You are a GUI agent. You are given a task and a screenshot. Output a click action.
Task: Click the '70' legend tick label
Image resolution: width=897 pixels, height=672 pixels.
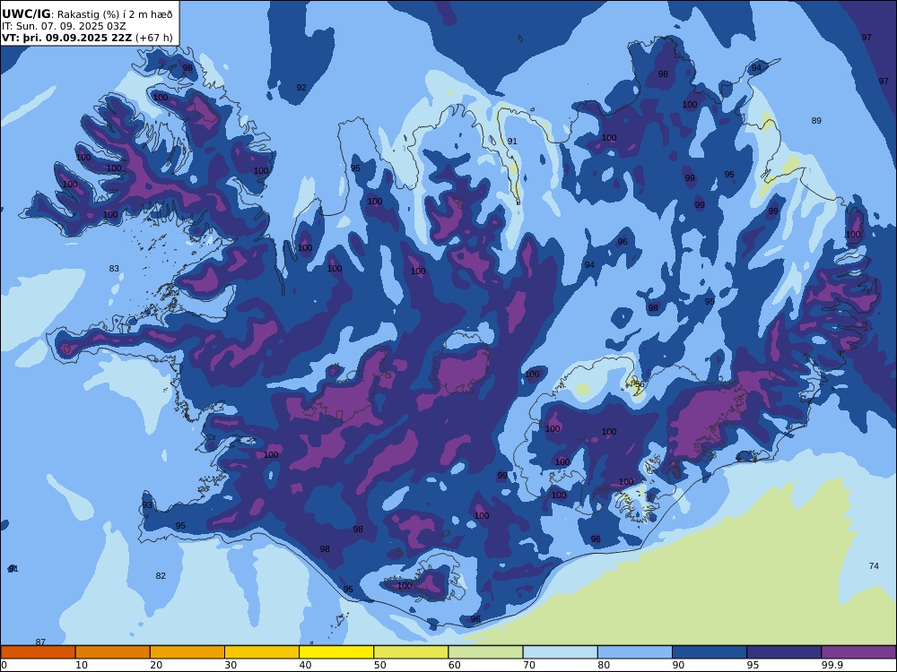[529, 665]
